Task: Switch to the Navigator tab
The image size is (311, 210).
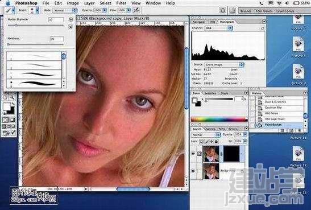Action: 199,22
